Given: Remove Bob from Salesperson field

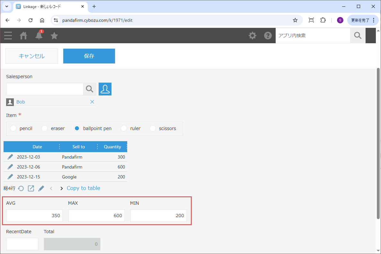Looking at the screenshot, I should click(x=92, y=102).
